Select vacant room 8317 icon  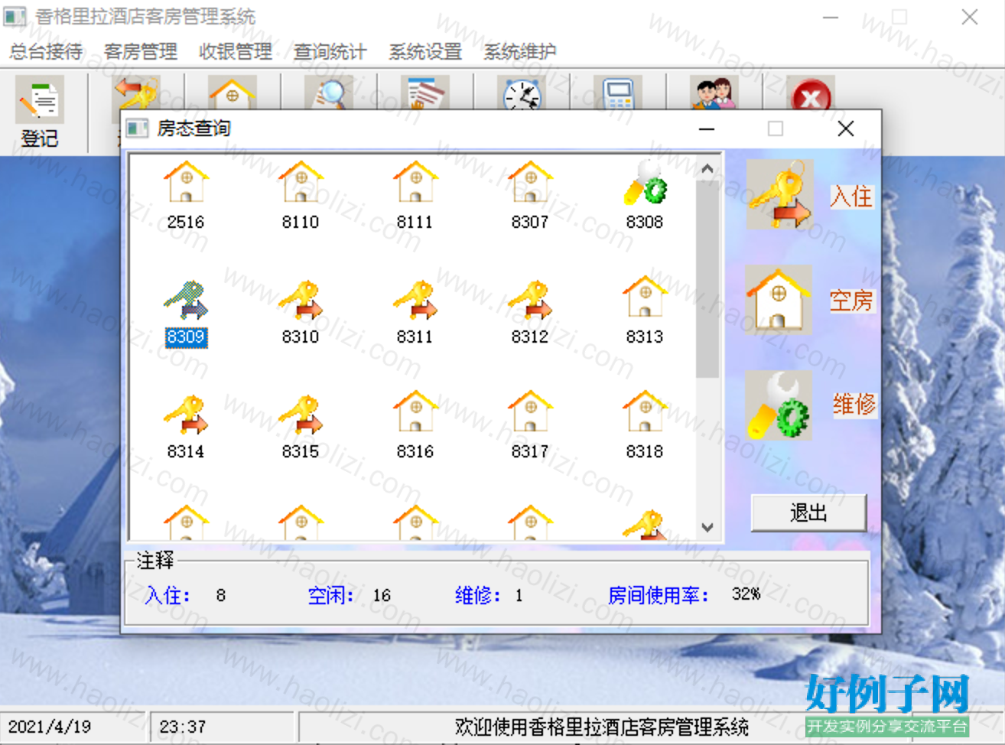point(530,412)
